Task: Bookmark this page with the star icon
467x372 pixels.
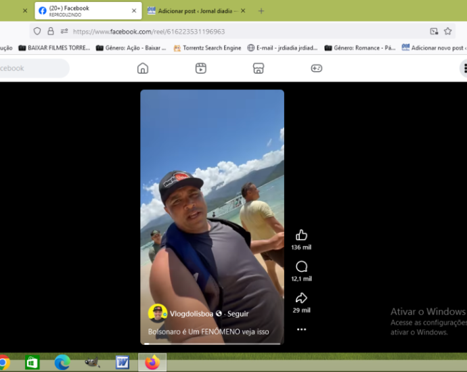Action: coord(447,31)
